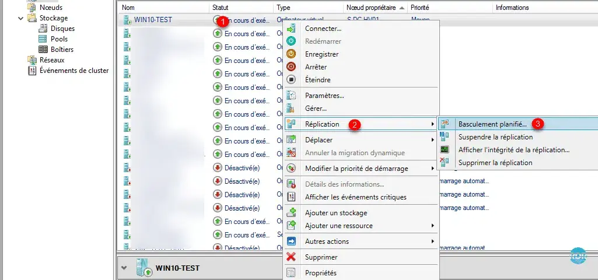
Task: Click the Basculement planifié icon
Action: [445, 124]
